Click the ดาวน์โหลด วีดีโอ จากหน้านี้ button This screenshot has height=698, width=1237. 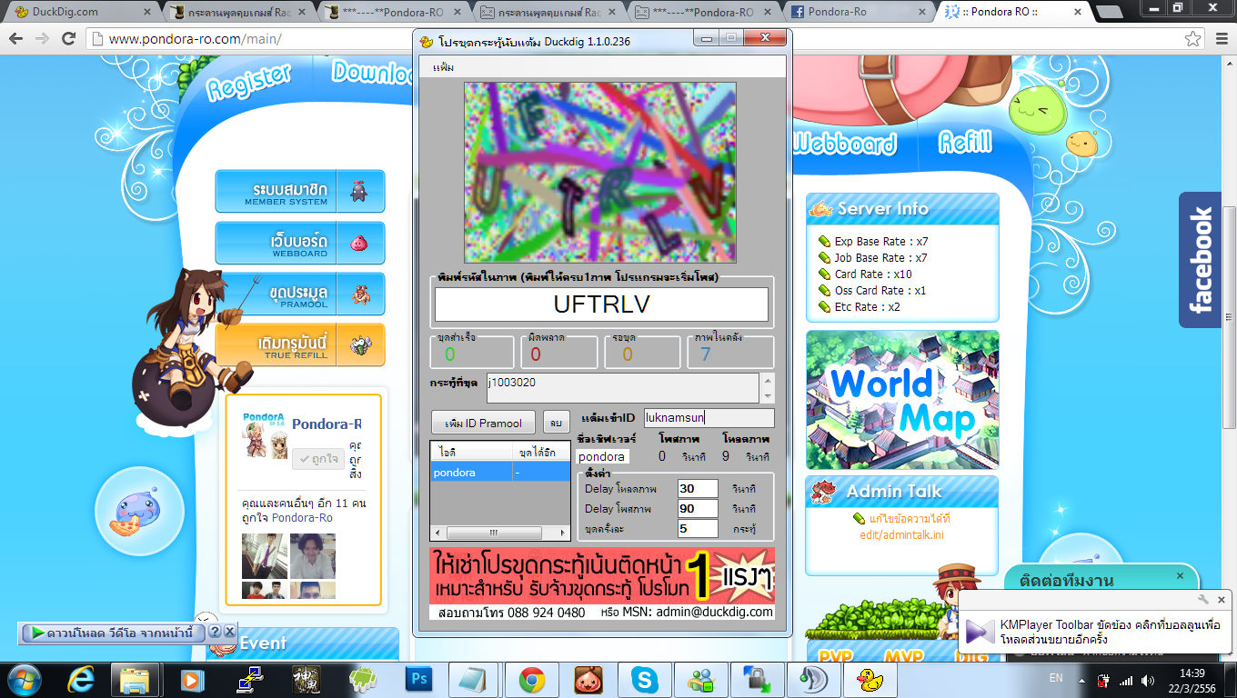pyautogui.click(x=112, y=632)
